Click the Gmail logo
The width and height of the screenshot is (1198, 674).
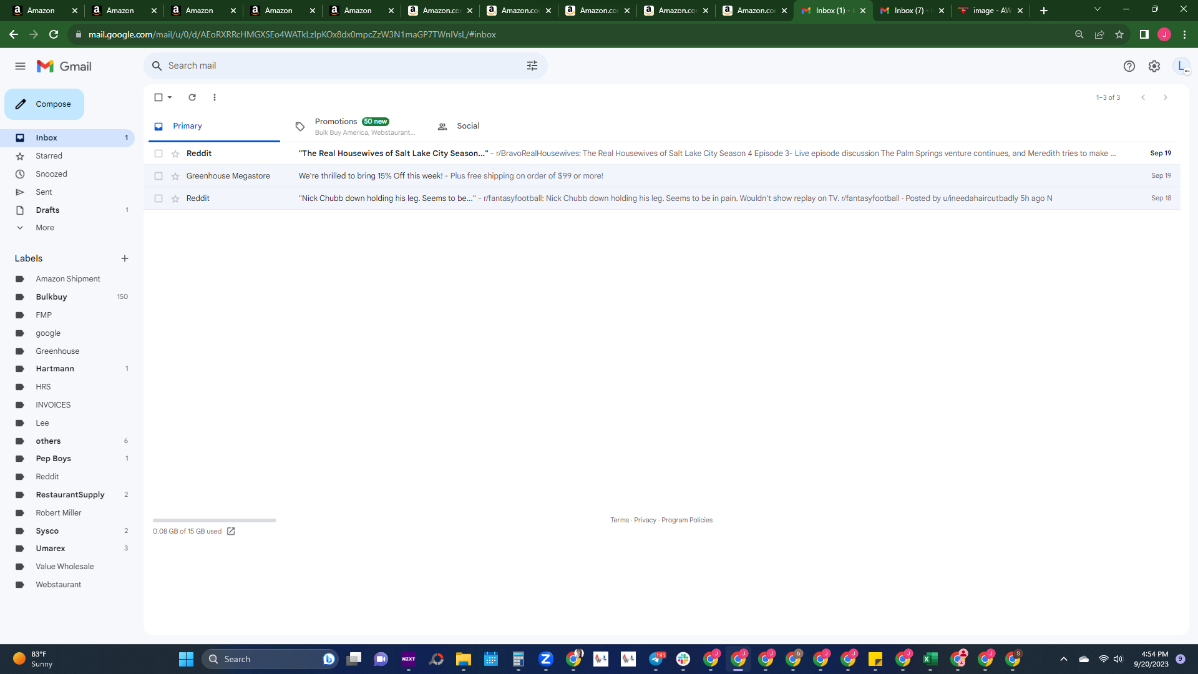(64, 66)
